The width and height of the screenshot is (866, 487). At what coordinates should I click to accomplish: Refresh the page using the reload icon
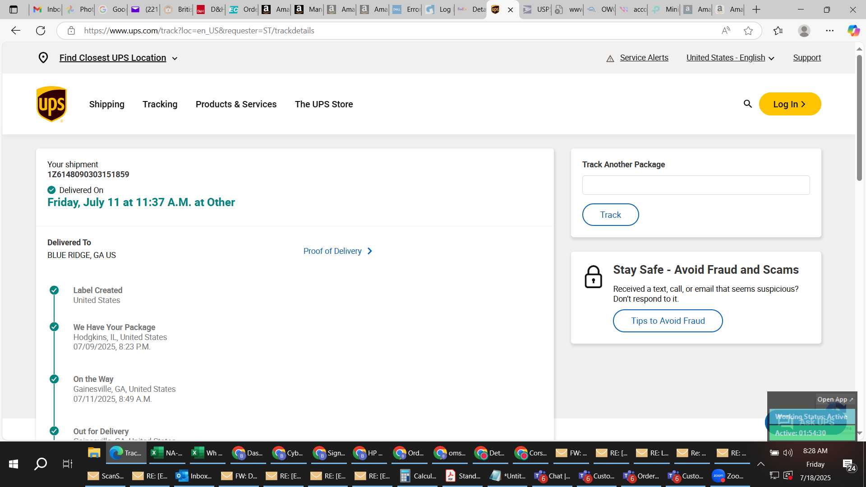pos(41,31)
